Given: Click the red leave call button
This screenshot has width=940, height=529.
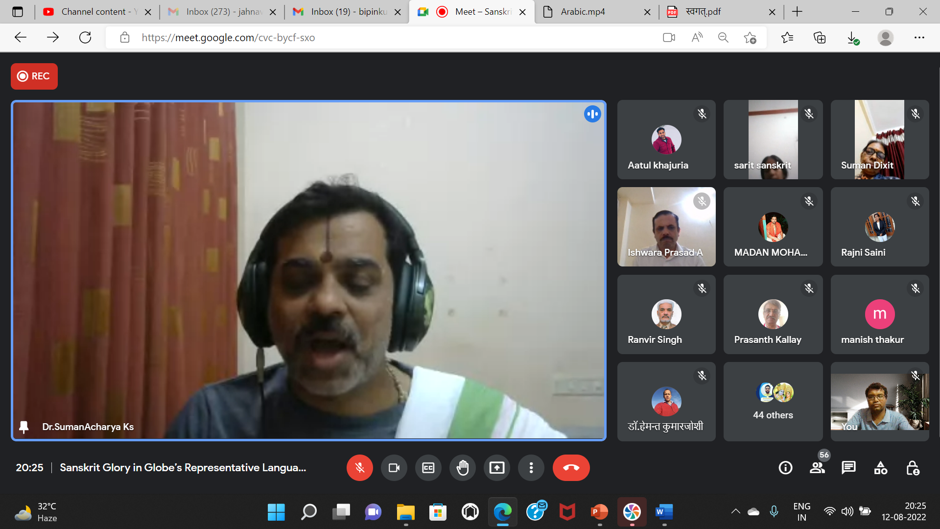Looking at the screenshot, I should click(571, 468).
